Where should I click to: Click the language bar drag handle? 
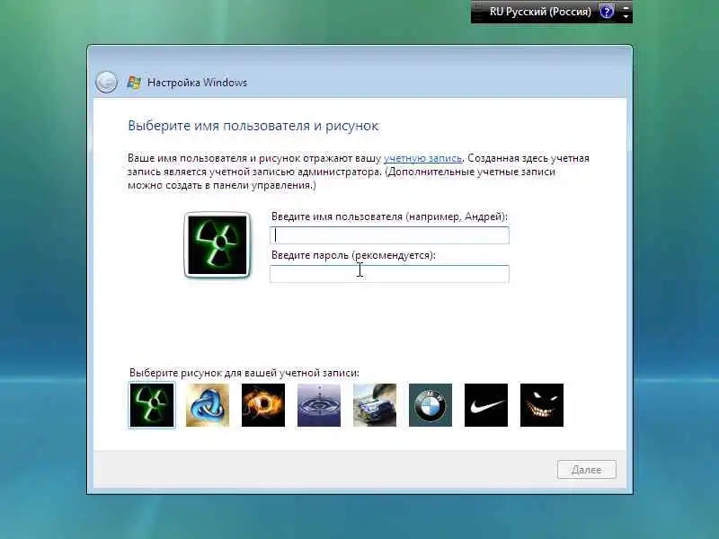point(478,12)
